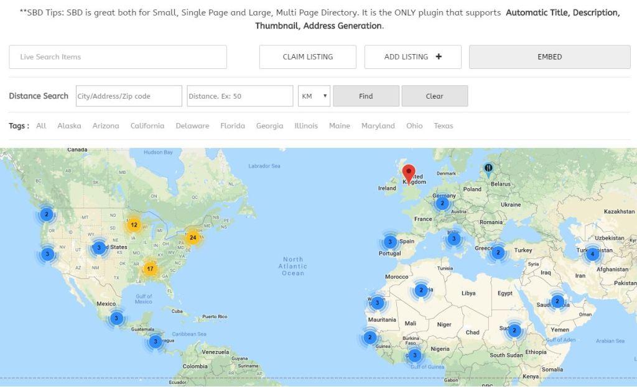Select the Ohio tag filter
Image resolution: width=637 pixels, height=387 pixels.
(x=414, y=125)
